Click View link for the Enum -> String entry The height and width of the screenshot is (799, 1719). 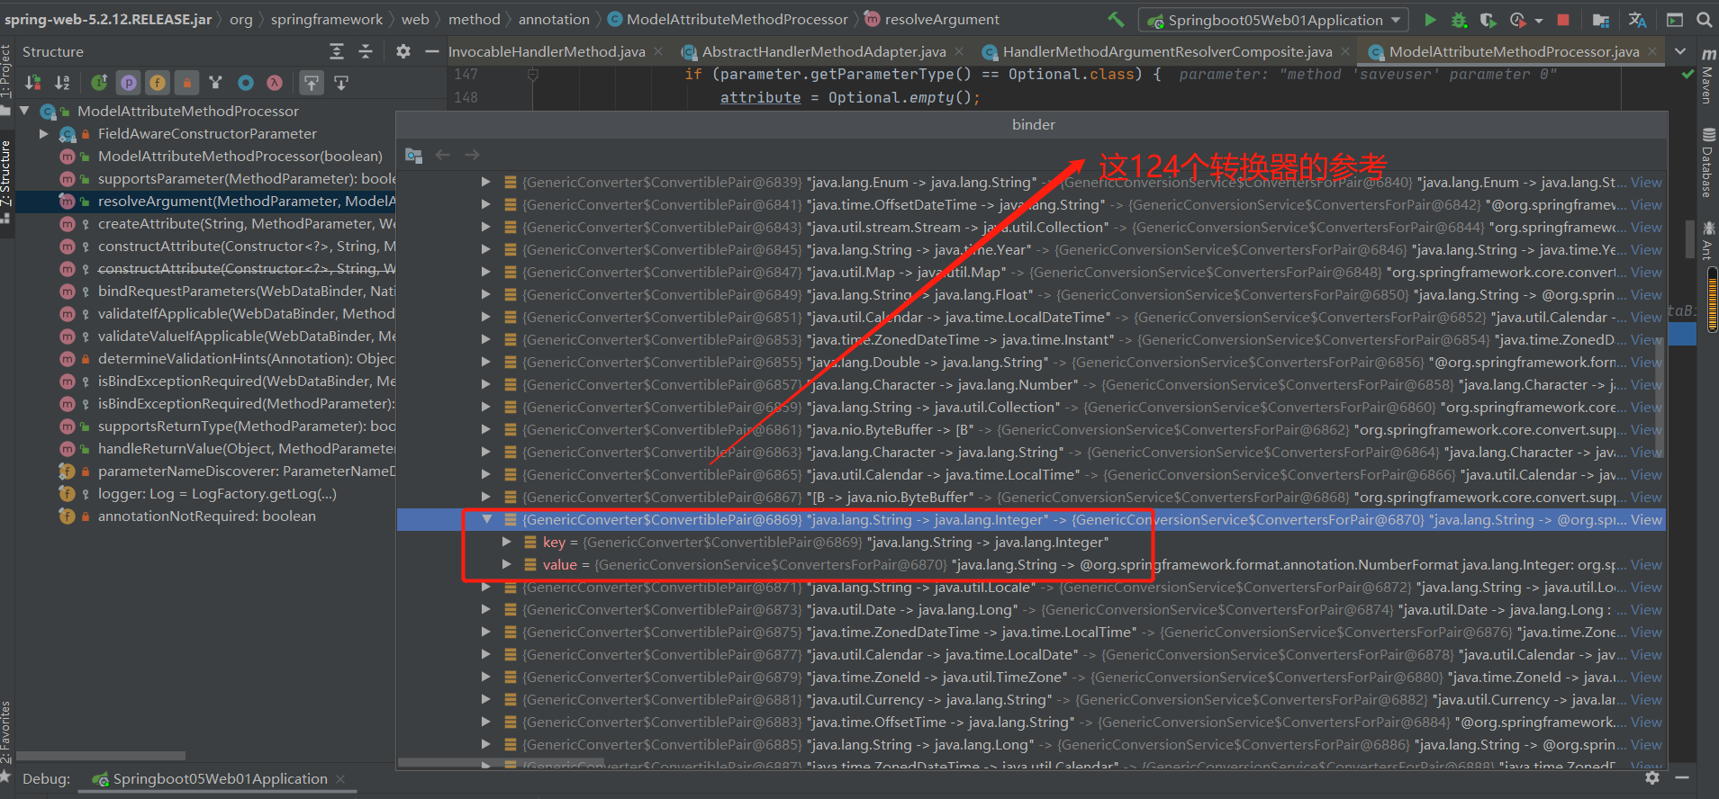(x=1646, y=182)
